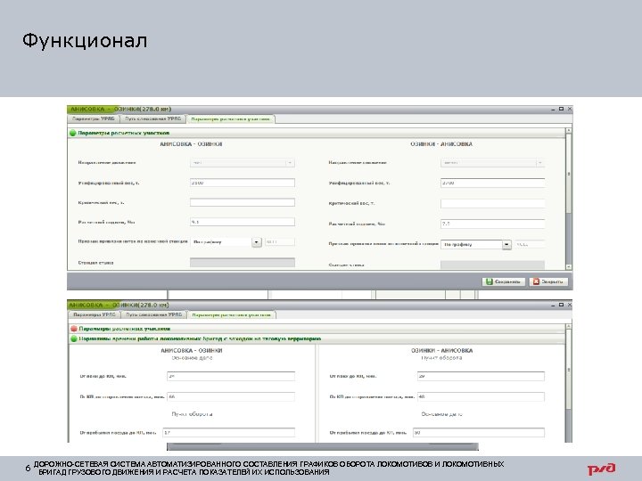Select 'Параметры расчетных участков' tab in upper window
The height and width of the screenshot is (481, 642).
231,119
